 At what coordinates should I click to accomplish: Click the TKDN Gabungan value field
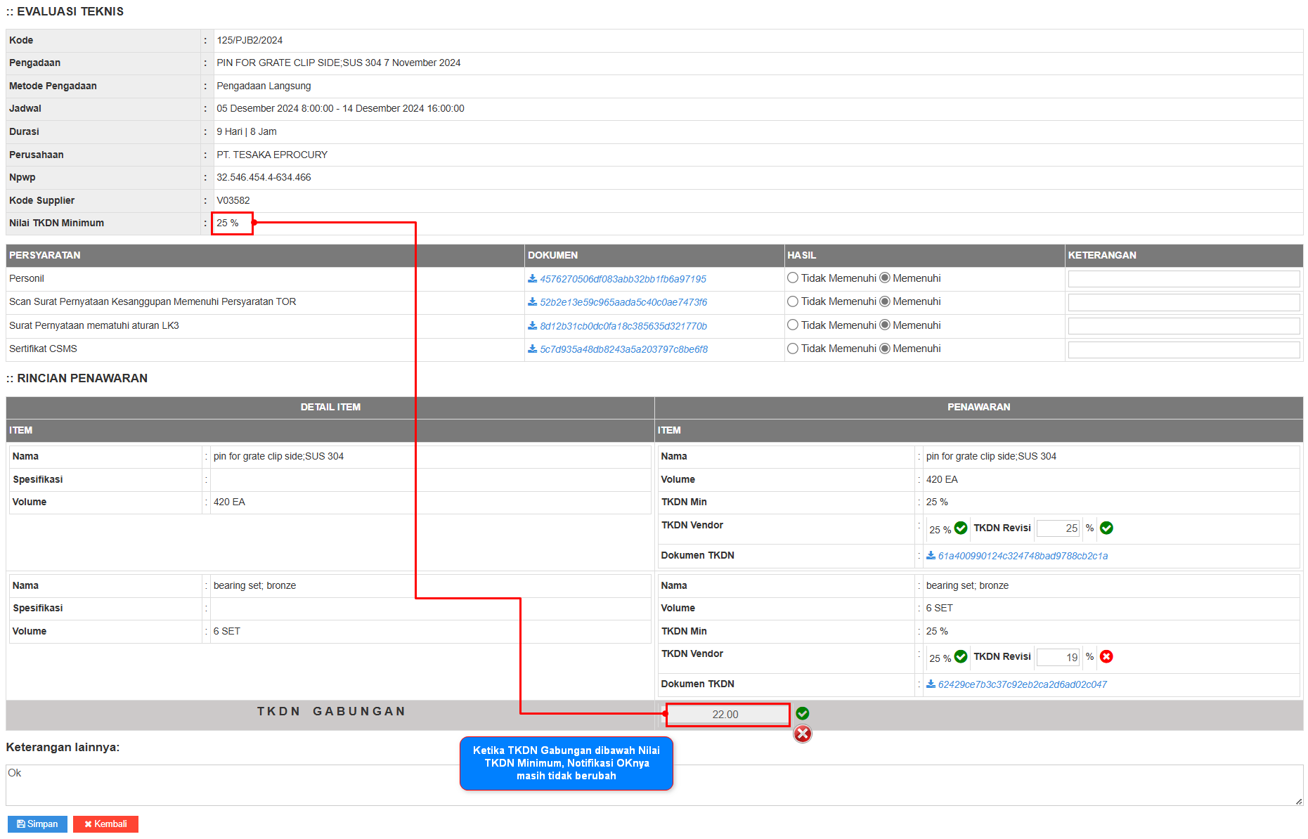(x=727, y=715)
